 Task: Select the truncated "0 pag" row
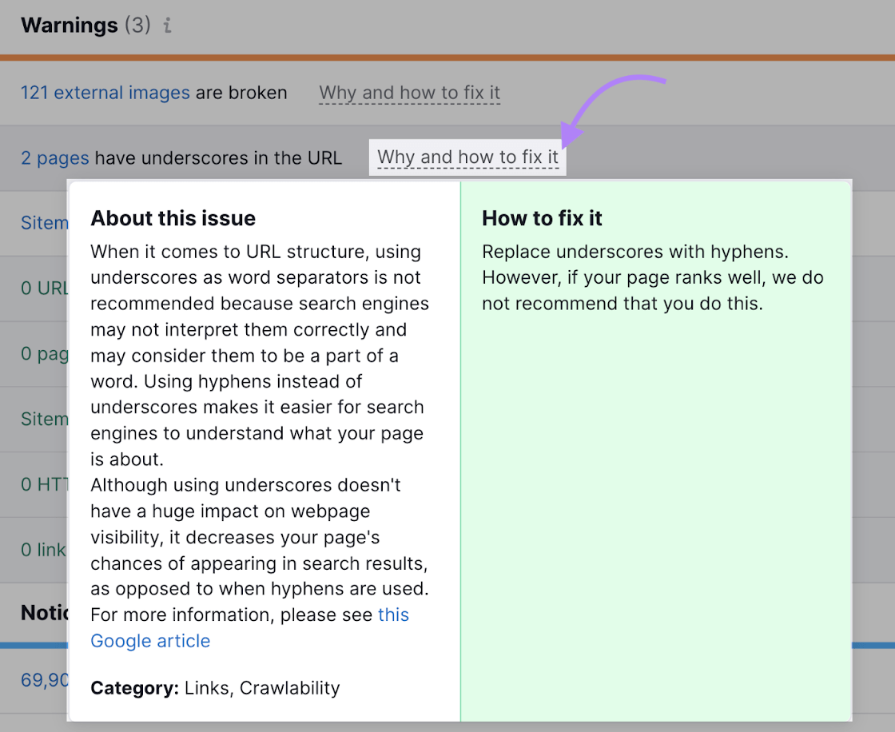point(45,353)
